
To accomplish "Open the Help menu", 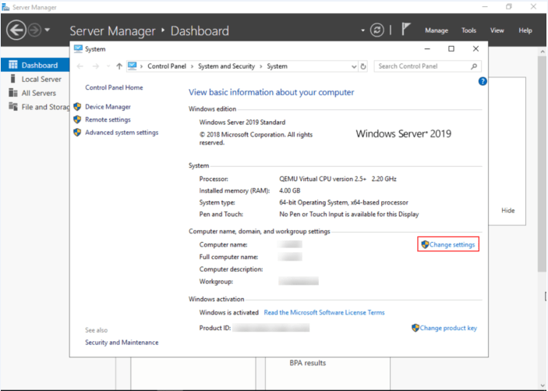I will [x=525, y=30].
